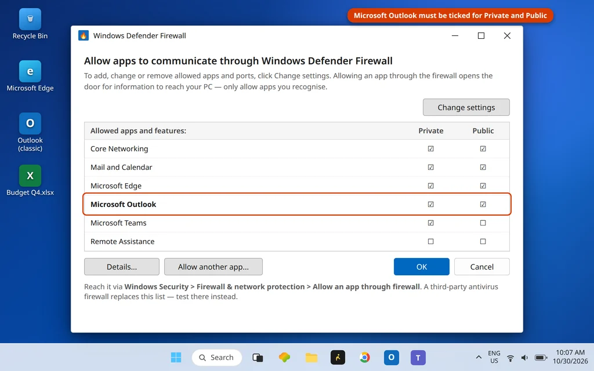This screenshot has height=371, width=594.
Task: Maximize the Windows Defender Firewall window
Action: tap(481, 35)
